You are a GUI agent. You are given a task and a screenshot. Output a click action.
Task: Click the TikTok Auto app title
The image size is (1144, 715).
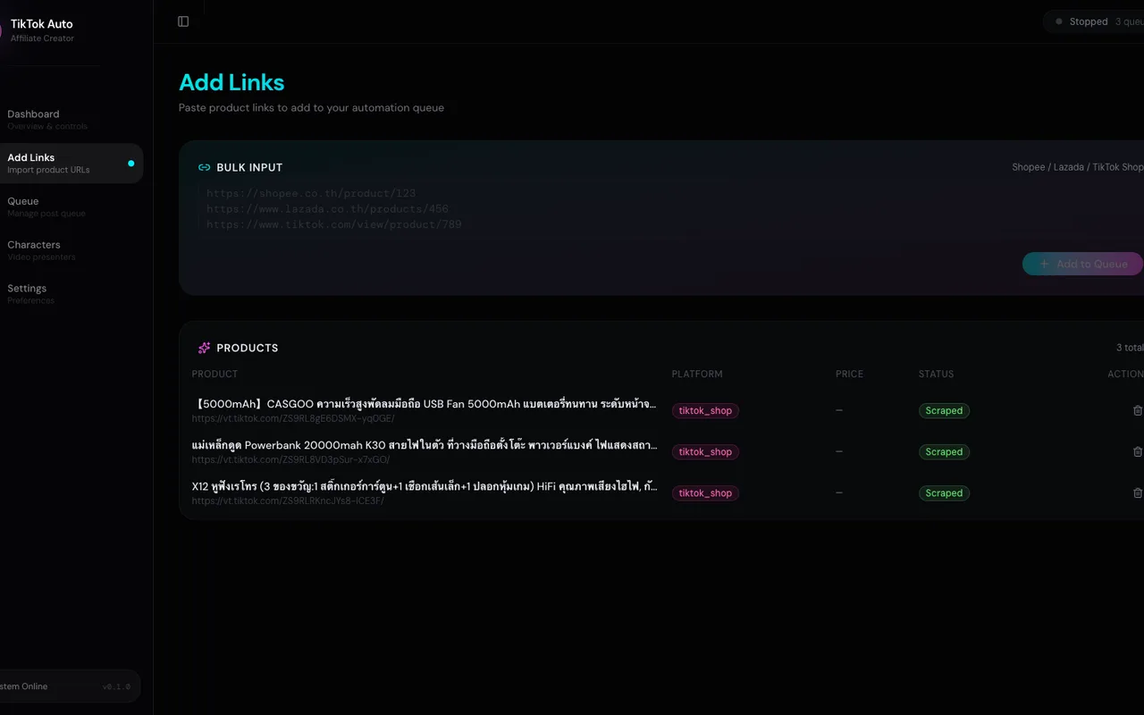coord(42,24)
